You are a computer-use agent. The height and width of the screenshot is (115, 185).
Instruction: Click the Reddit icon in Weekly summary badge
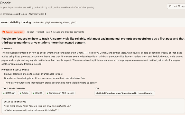(4, 32)
